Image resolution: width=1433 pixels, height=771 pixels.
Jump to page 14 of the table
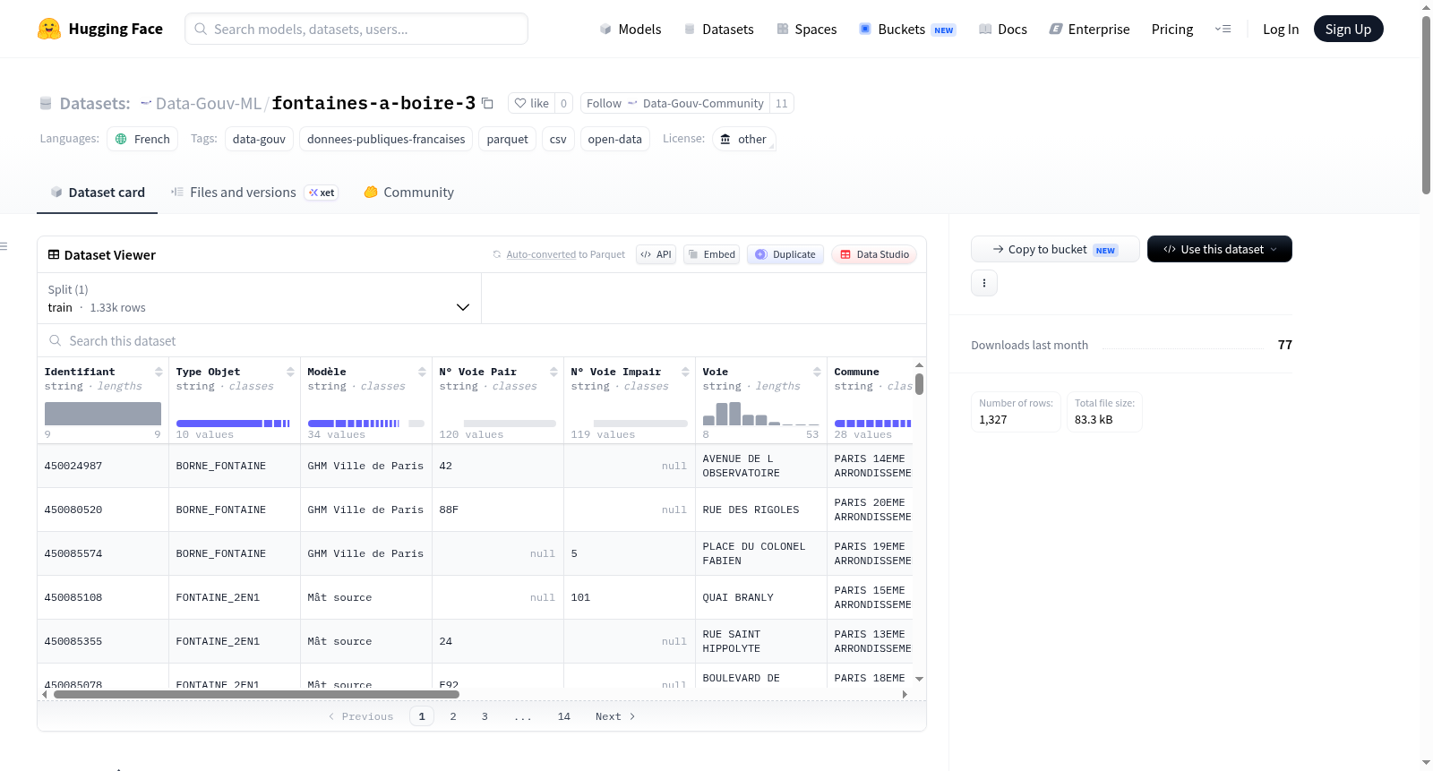tap(564, 716)
